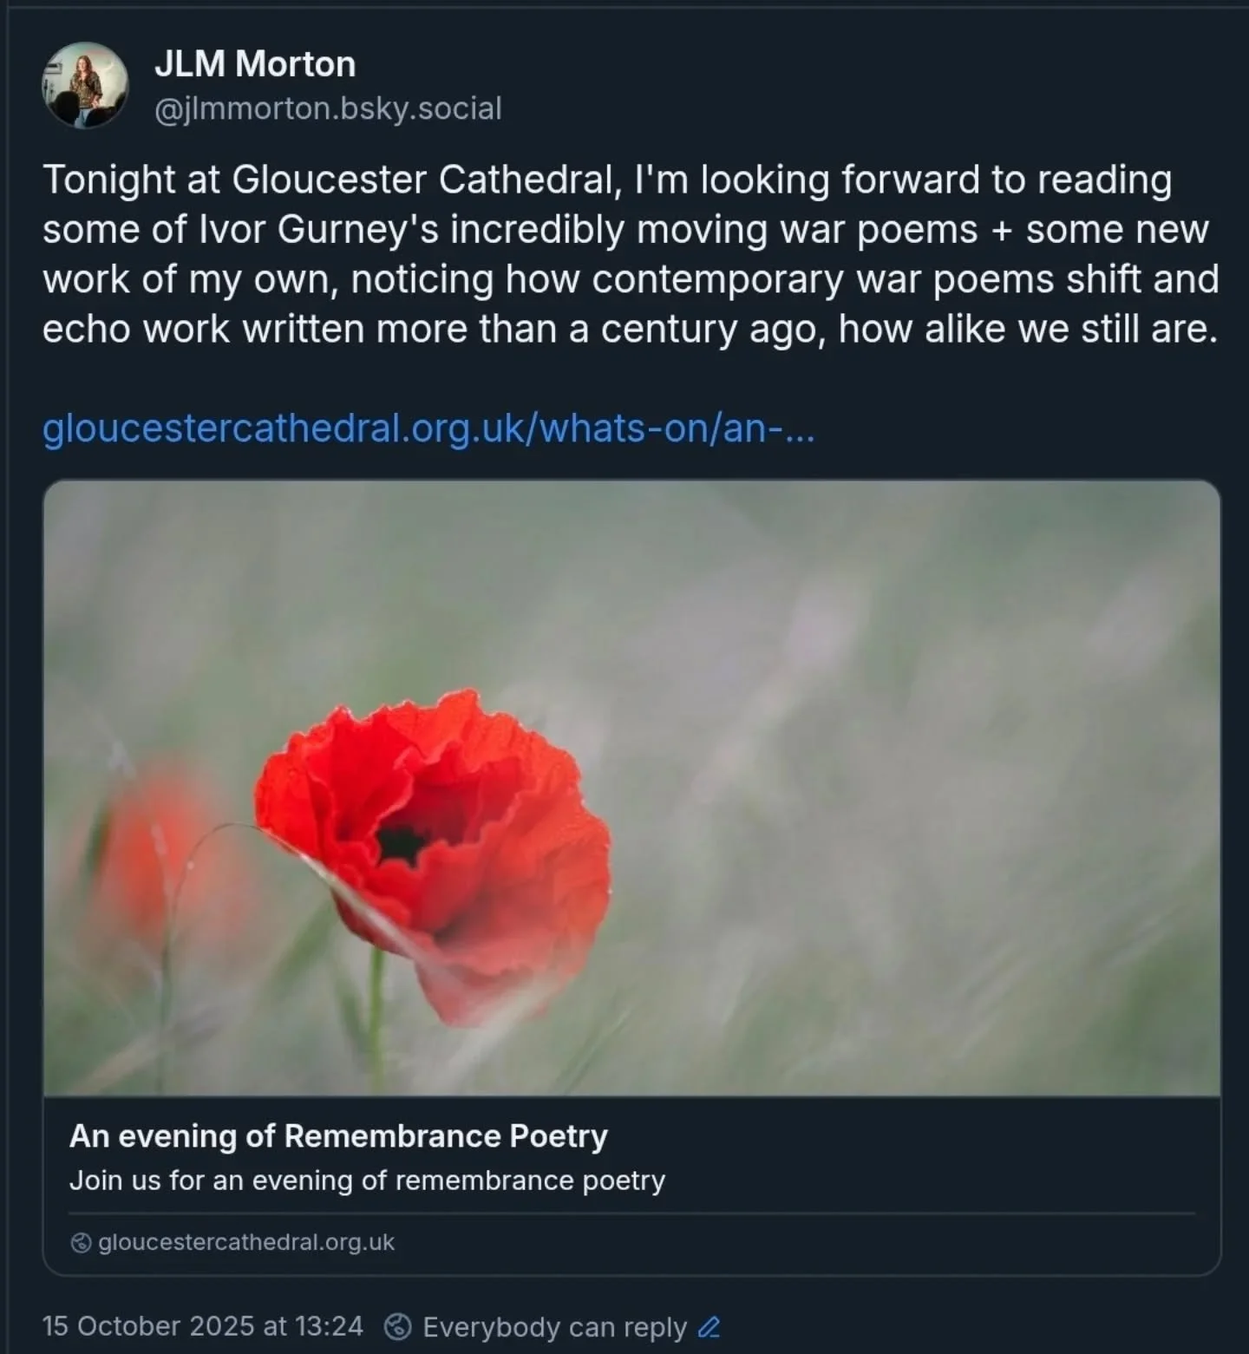The image size is (1249, 1354).
Task: Click the globe icon in the link card footer
Action: click(81, 1243)
